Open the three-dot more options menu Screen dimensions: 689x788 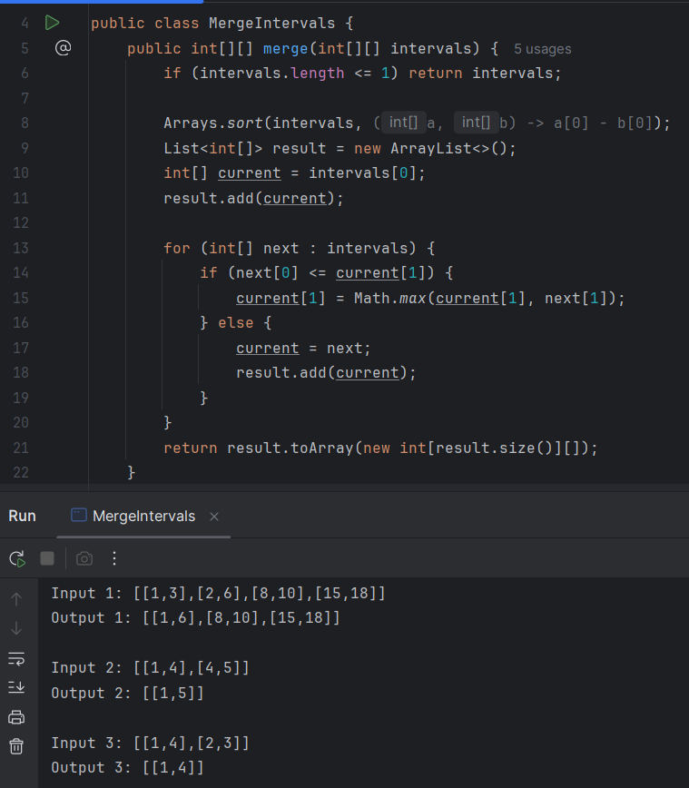(x=114, y=558)
